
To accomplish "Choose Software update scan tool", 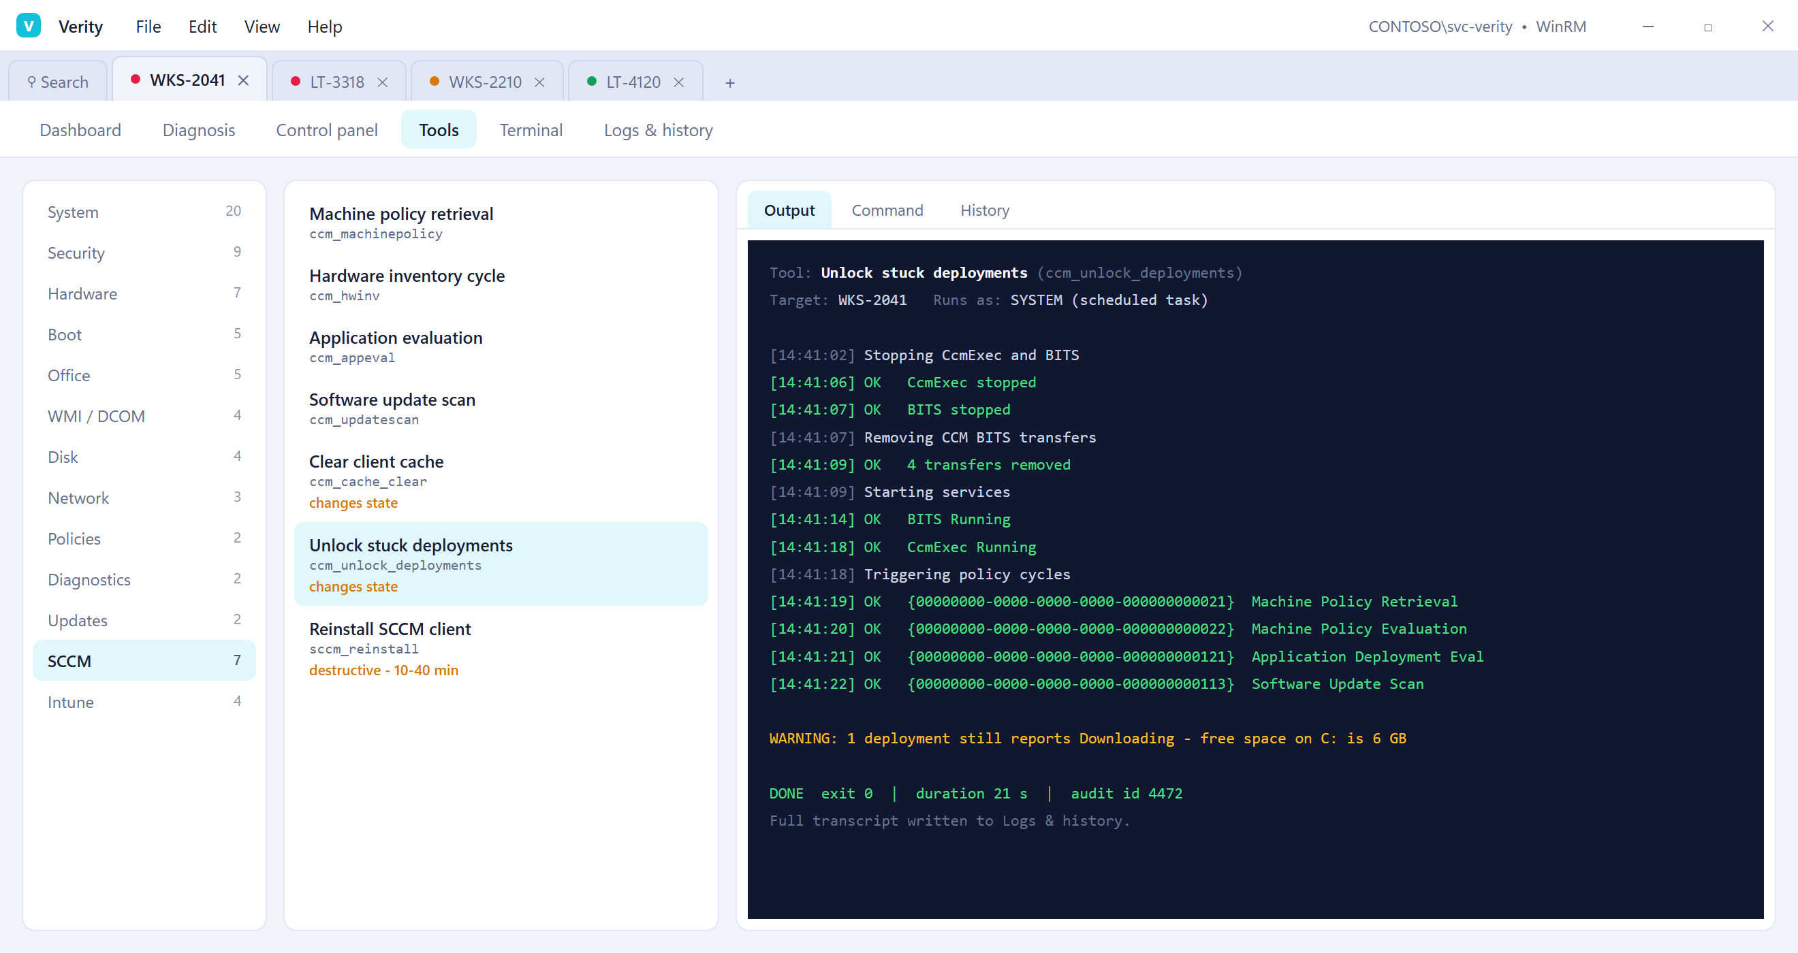I will click(x=501, y=409).
